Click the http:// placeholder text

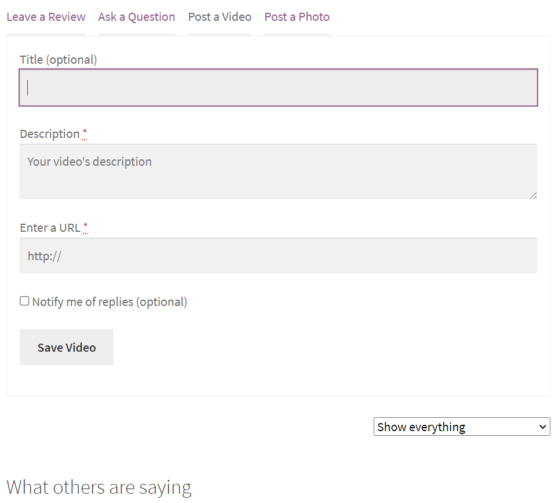point(45,256)
